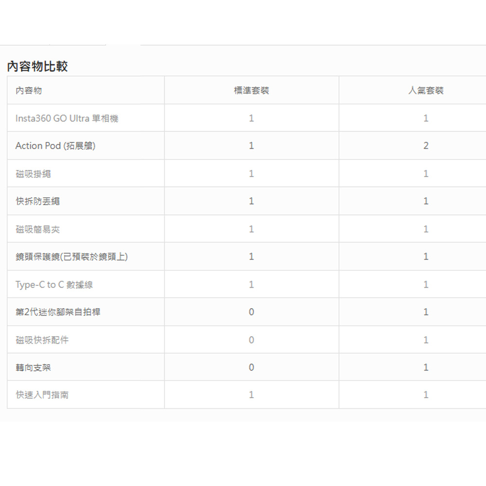Click the 人氣套裝 column header
This screenshot has width=486, height=486.
[426, 90]
